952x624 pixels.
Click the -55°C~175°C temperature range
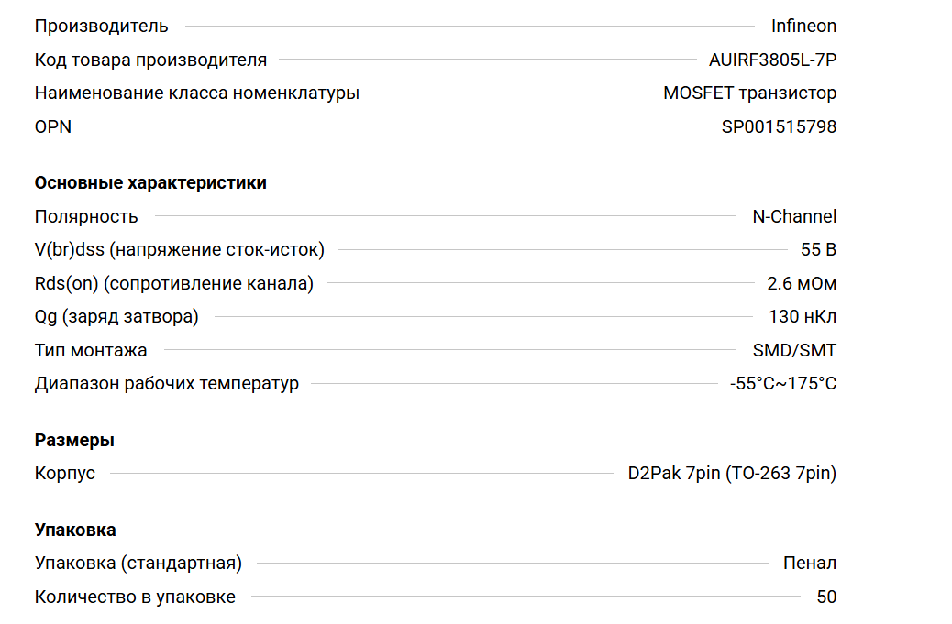coord(783,384)
